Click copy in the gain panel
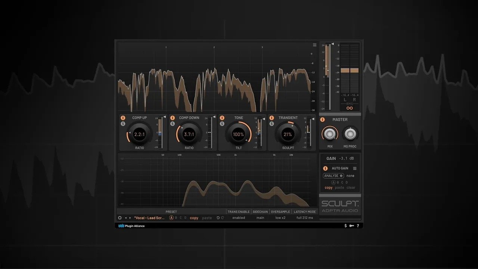Screen dimensions: 478x269 point(329,188)
